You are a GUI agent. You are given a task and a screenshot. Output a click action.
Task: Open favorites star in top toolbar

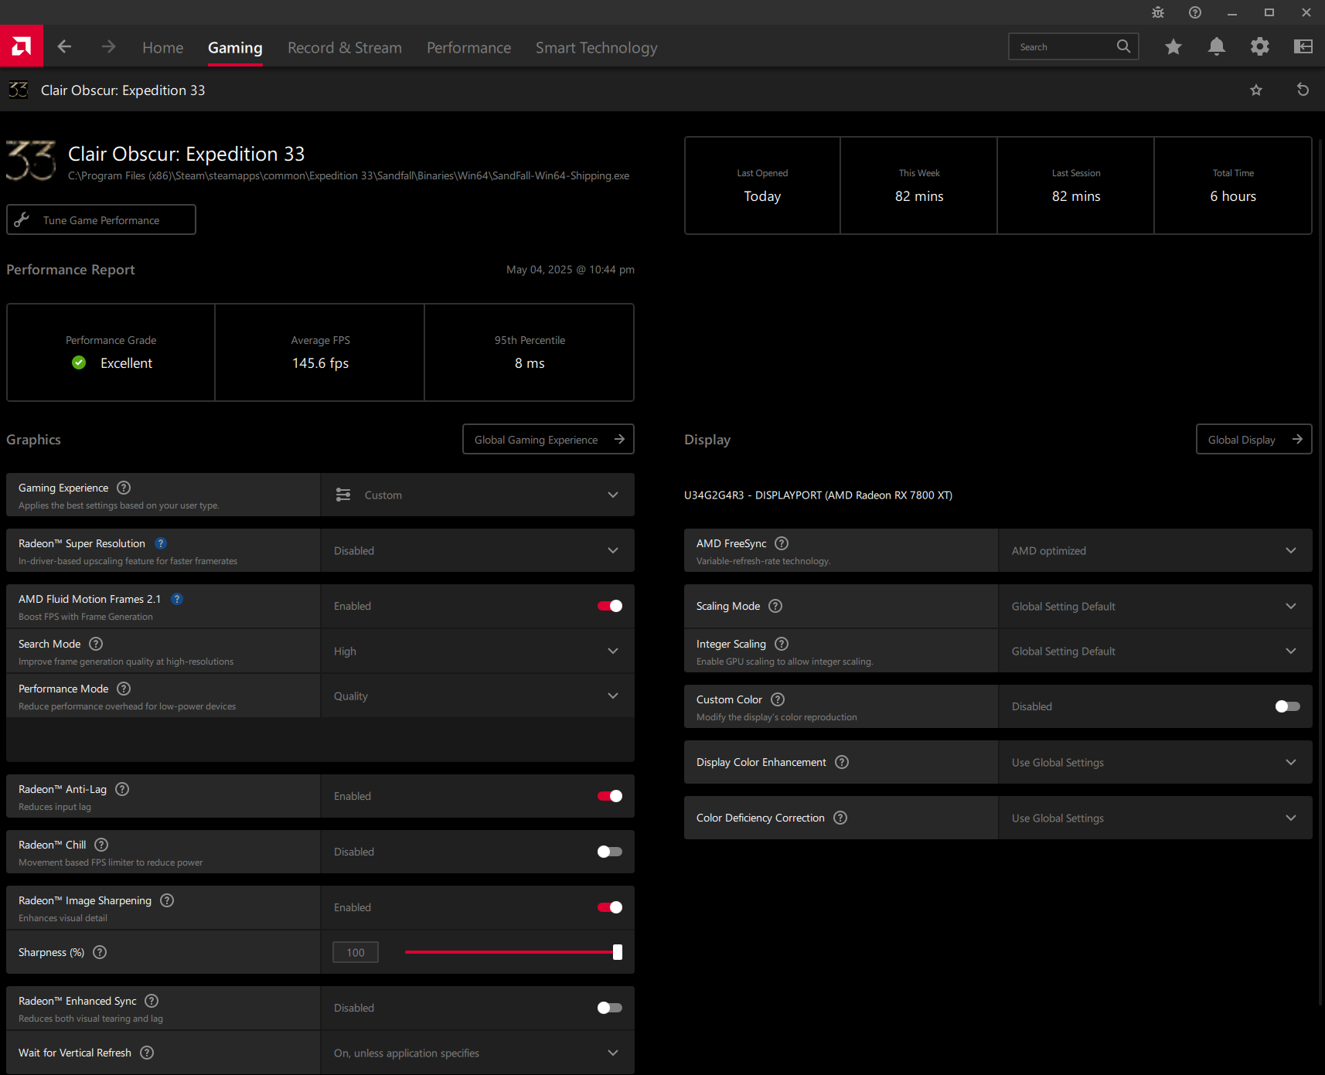click(x=1173, y=47)
